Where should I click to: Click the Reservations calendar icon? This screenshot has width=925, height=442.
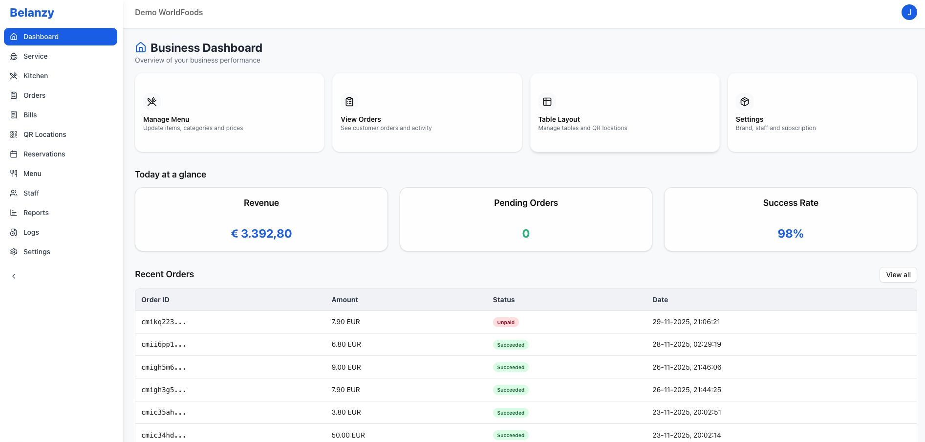click(x=14, y=154)
